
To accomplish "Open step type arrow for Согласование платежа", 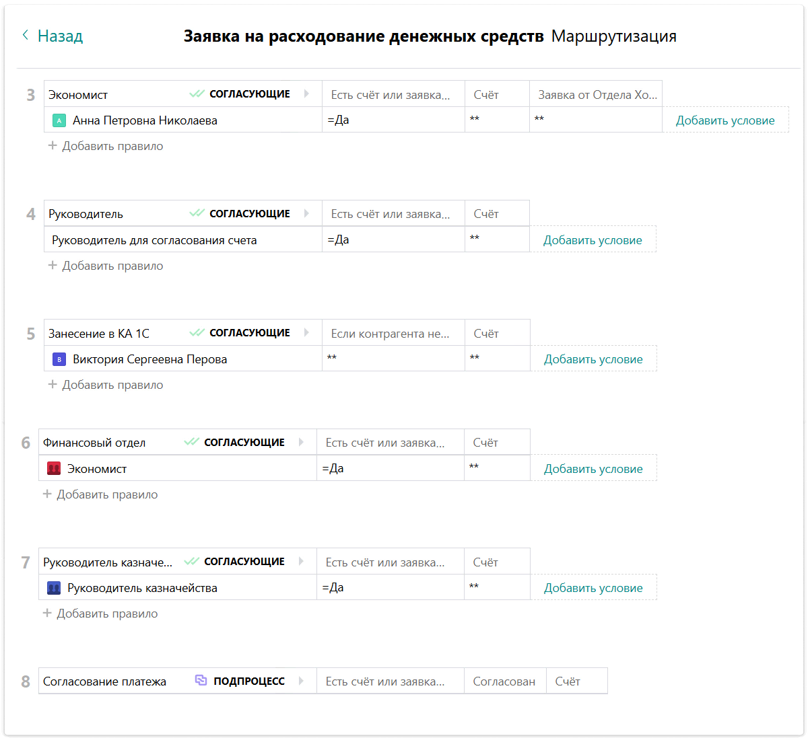I will 301,681.
